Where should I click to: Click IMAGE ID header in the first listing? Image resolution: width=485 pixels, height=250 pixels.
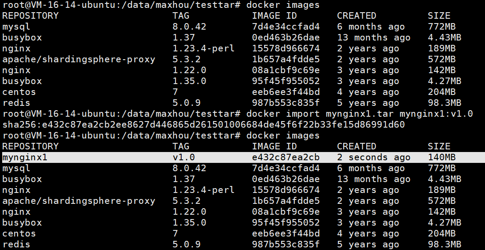click(x=274, y=16)
